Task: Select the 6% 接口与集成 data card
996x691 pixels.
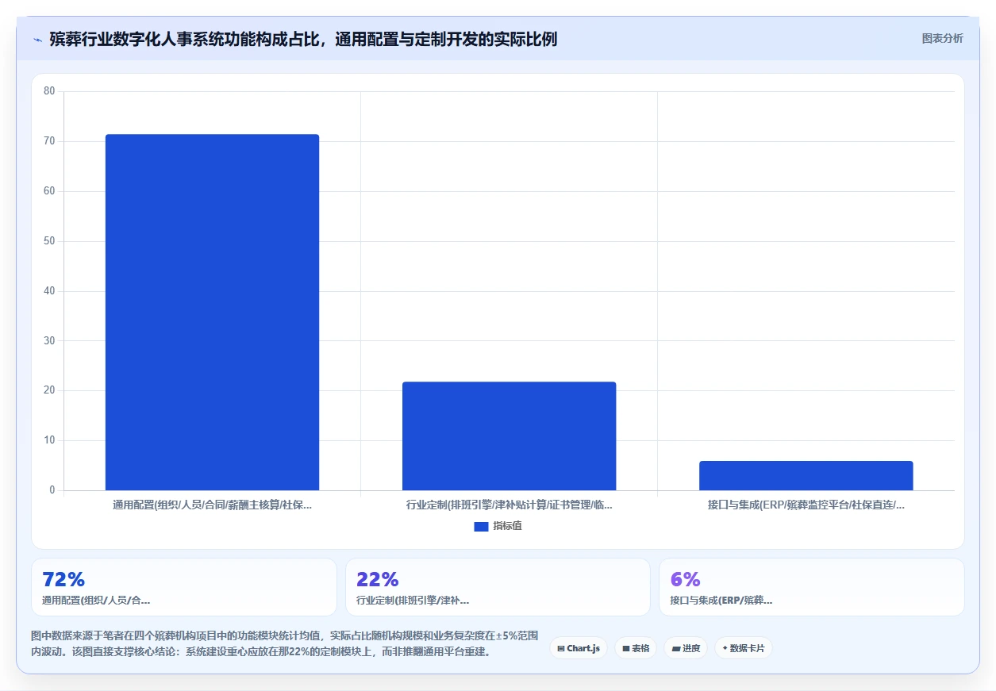Action: (811, 587)
